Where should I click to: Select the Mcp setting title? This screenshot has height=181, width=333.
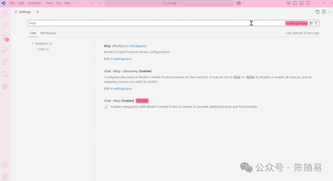point(107,46)
